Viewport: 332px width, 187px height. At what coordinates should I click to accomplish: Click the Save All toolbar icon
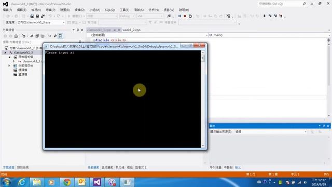click(x=43, y=16)
